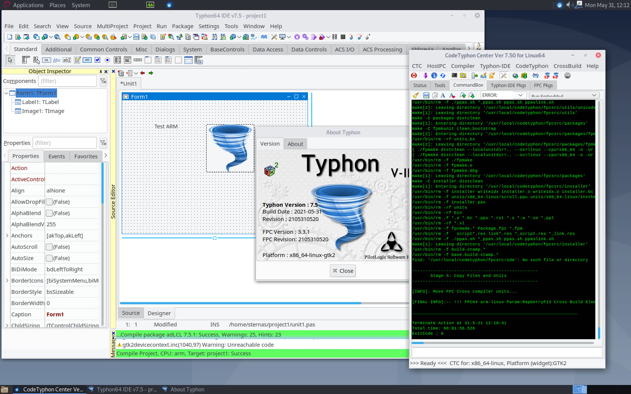Click the source editor horizontal scrollbar
The width and height of the screenshot is (631, 394).
264,303
